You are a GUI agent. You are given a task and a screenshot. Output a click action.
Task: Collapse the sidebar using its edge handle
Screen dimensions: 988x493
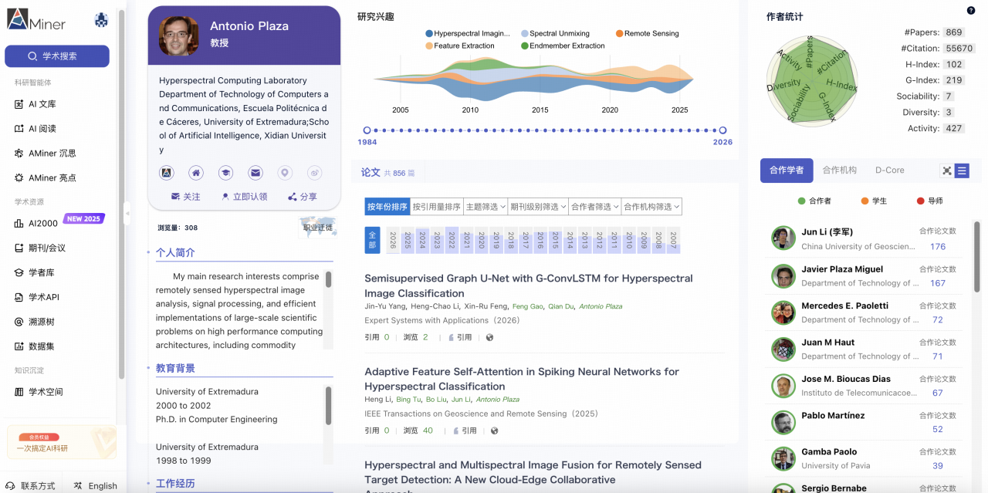click(x=127, y=213)
